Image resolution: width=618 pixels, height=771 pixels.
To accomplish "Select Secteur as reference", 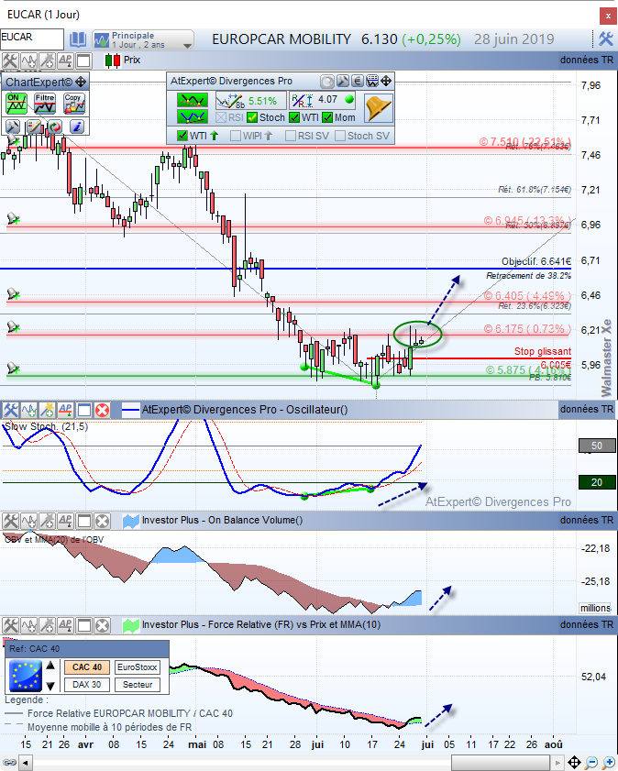I will (x=138, y=685).
